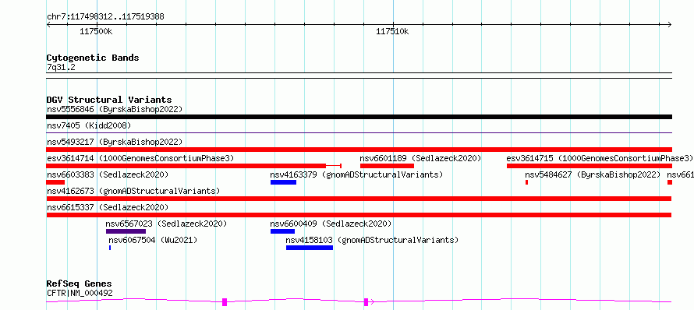This screenshot has height=310, width=694.
Task: Select nsv4163379 (gnomADStructuralVariants) label
Action: 356,174
